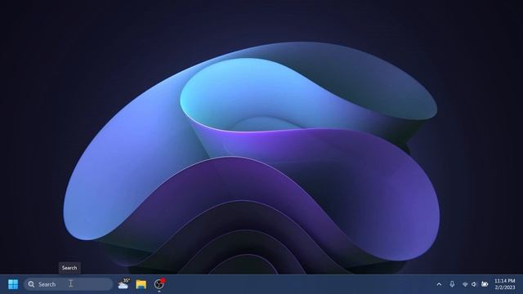Open the weather widget showing 35°

(x=123, y=284)
